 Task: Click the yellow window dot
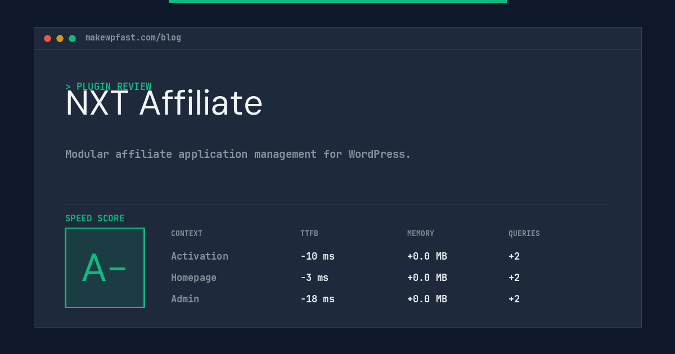pos(60,38)
